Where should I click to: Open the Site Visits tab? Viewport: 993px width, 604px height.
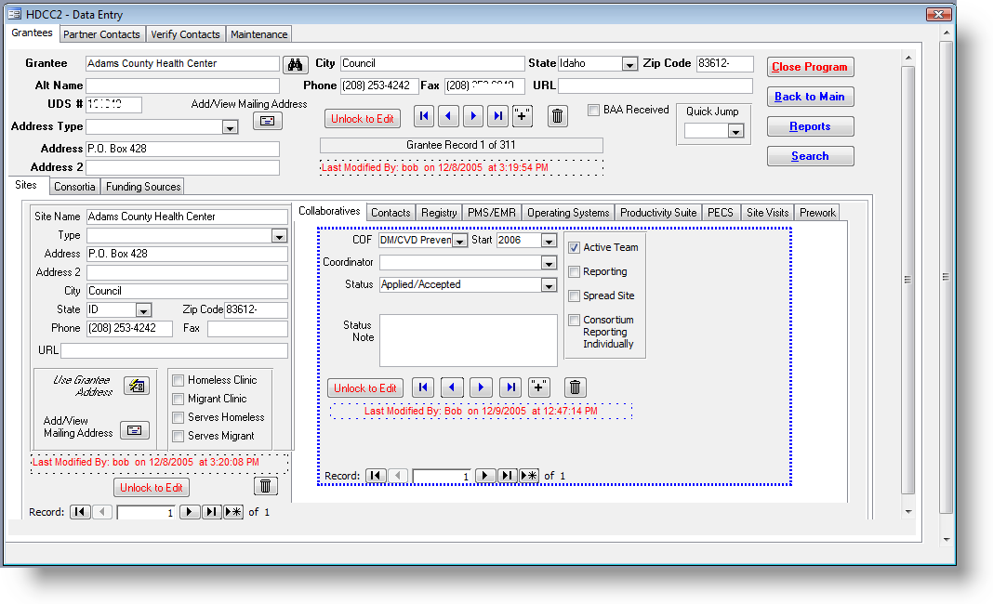pos(768,213)
